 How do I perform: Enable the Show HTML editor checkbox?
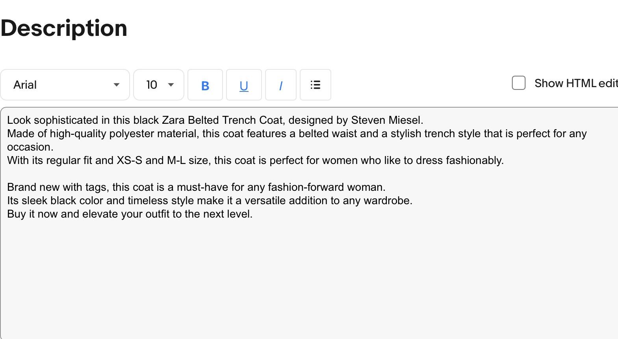tap(519, 83)
